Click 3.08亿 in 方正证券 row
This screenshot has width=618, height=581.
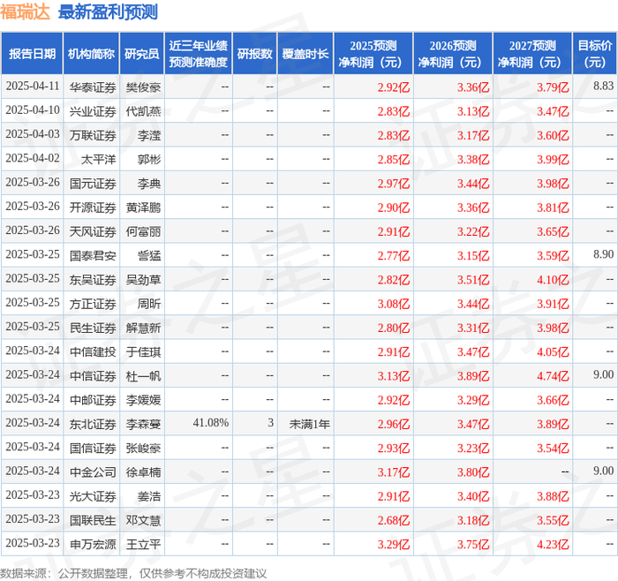pyautogui.click(x=394, y=304)
